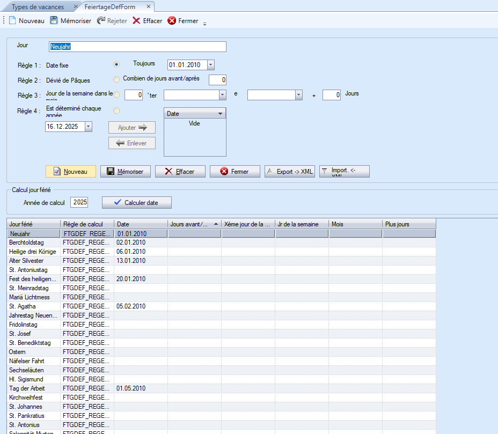Viewport: 498px width, 434px height.
Task: Close the Types de vacances tab
Action: coord(76,7)
